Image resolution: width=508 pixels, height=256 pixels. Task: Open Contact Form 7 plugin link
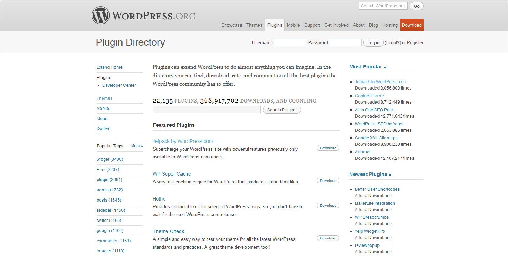pyautogui.click(x=369, y=96)
